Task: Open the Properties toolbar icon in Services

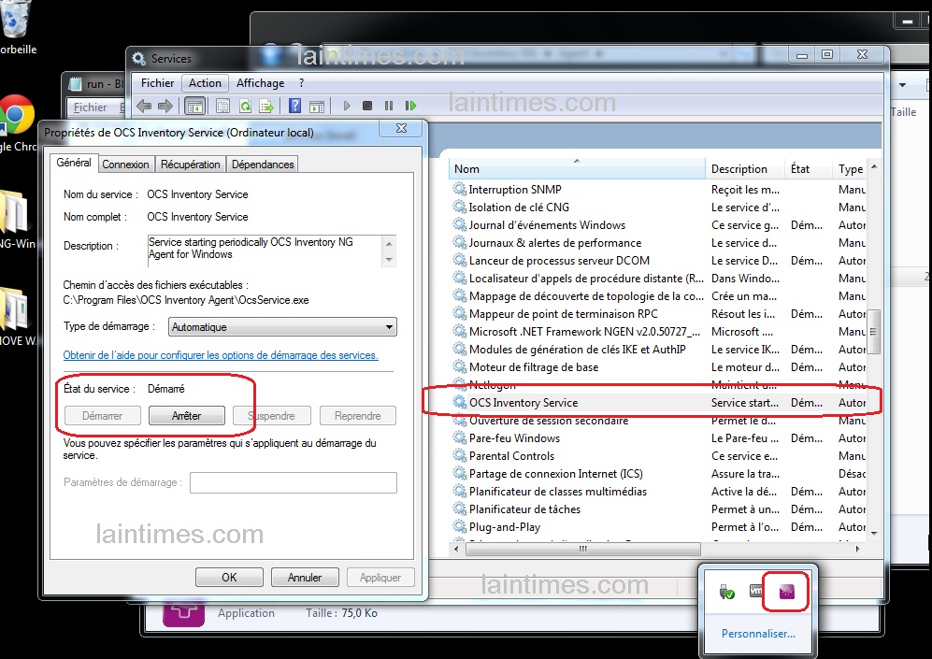Action: click(222, 107)
